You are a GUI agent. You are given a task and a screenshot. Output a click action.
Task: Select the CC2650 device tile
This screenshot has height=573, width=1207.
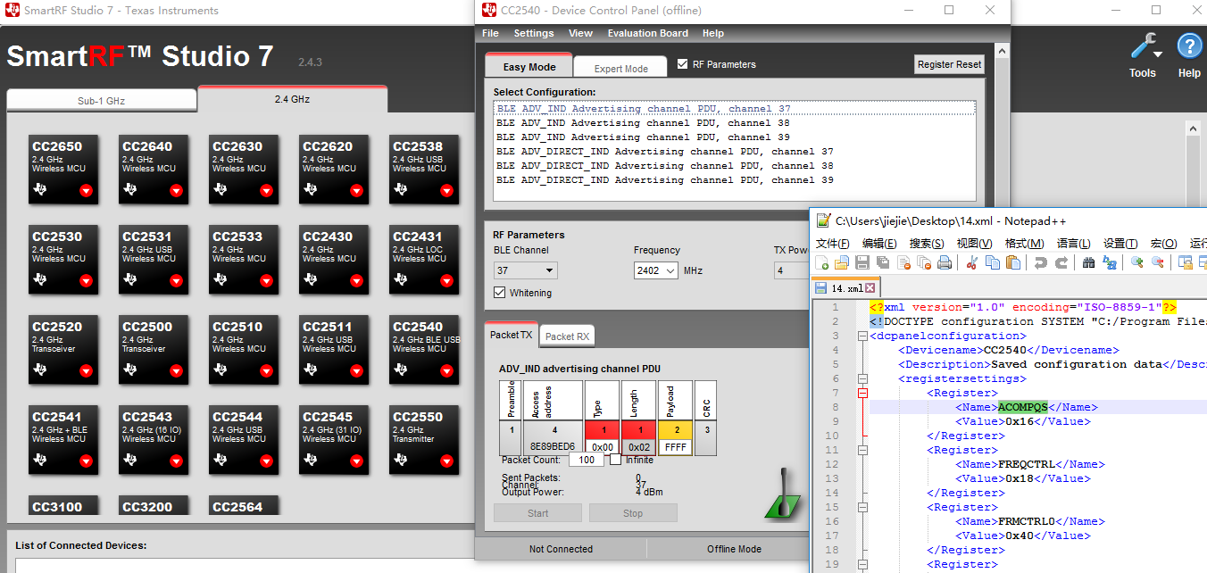(x=63, y=169)
